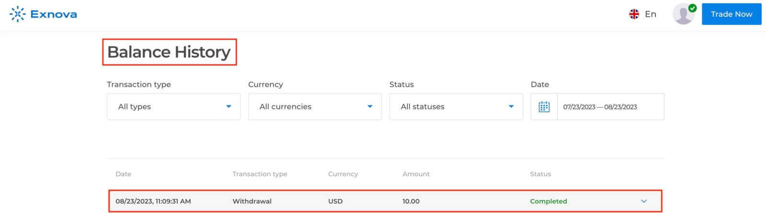This screenshot has width=766, height=213.
Task: Click the UK flag language icon
Action: point(634,14)
